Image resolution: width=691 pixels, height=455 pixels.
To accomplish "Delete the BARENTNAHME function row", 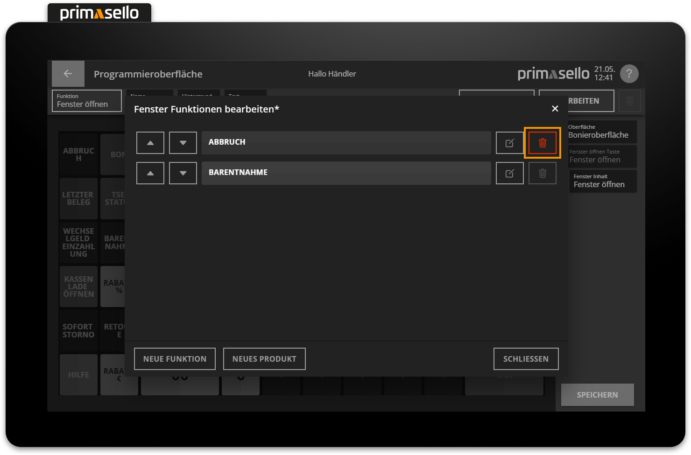I will (x=542, y=173).
